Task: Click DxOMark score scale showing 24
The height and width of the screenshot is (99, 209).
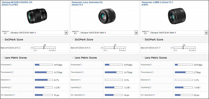Action: click(x=185, y=48)
